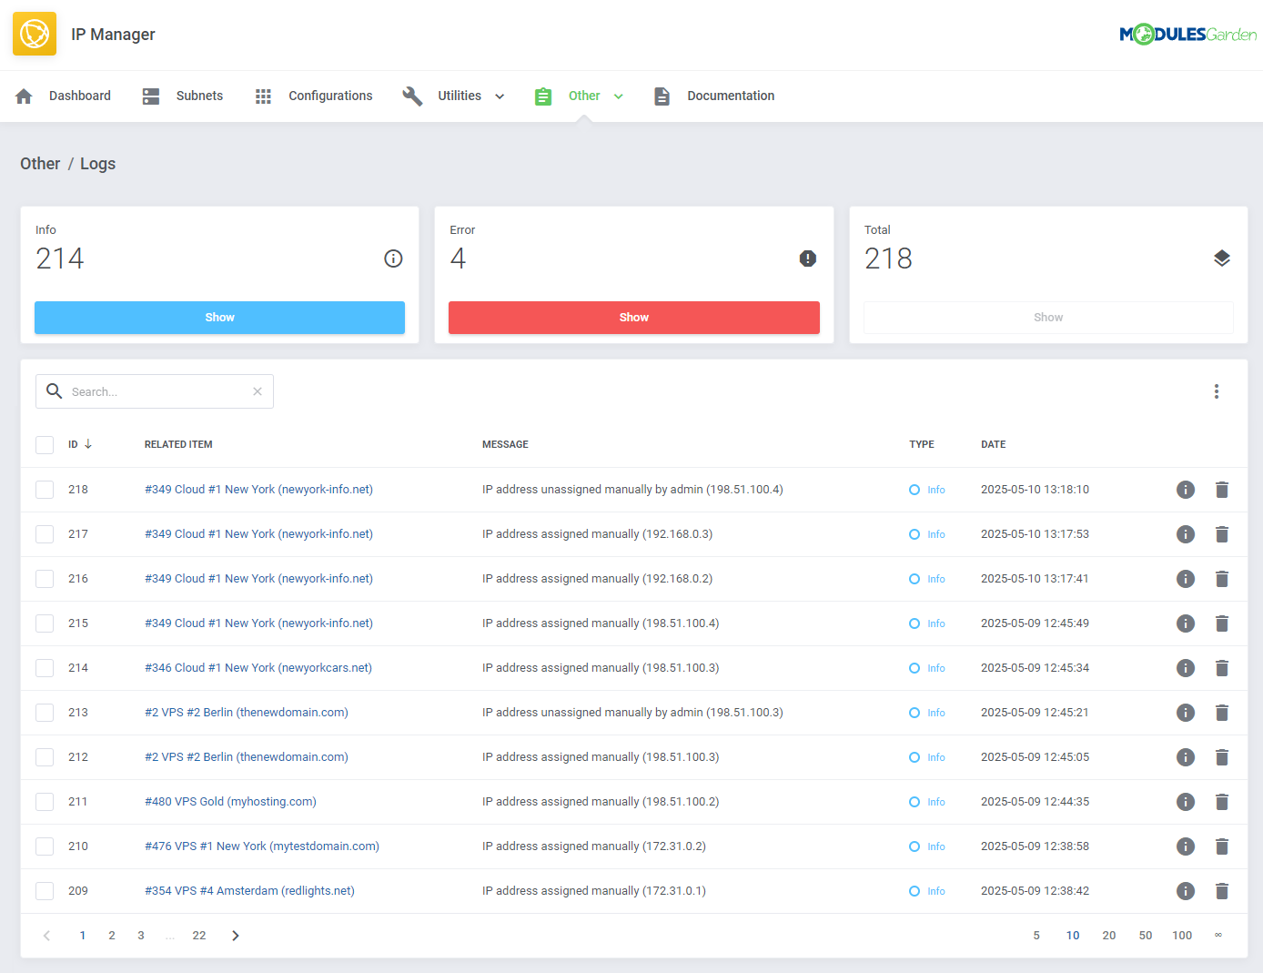Click the info circle icon on Info card
This screenshot has width=1263, height=973.
click(x=393, y=258)
